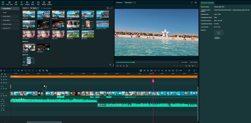This screenshot has height=123, width=251.
Task: Click the green circular icon in the timeline toolbar
Action: tap(141, 70)
